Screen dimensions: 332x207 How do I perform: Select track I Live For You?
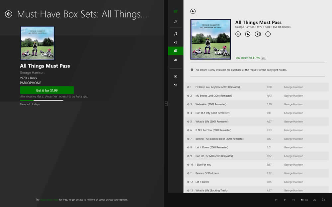click(x=257, y=165)
